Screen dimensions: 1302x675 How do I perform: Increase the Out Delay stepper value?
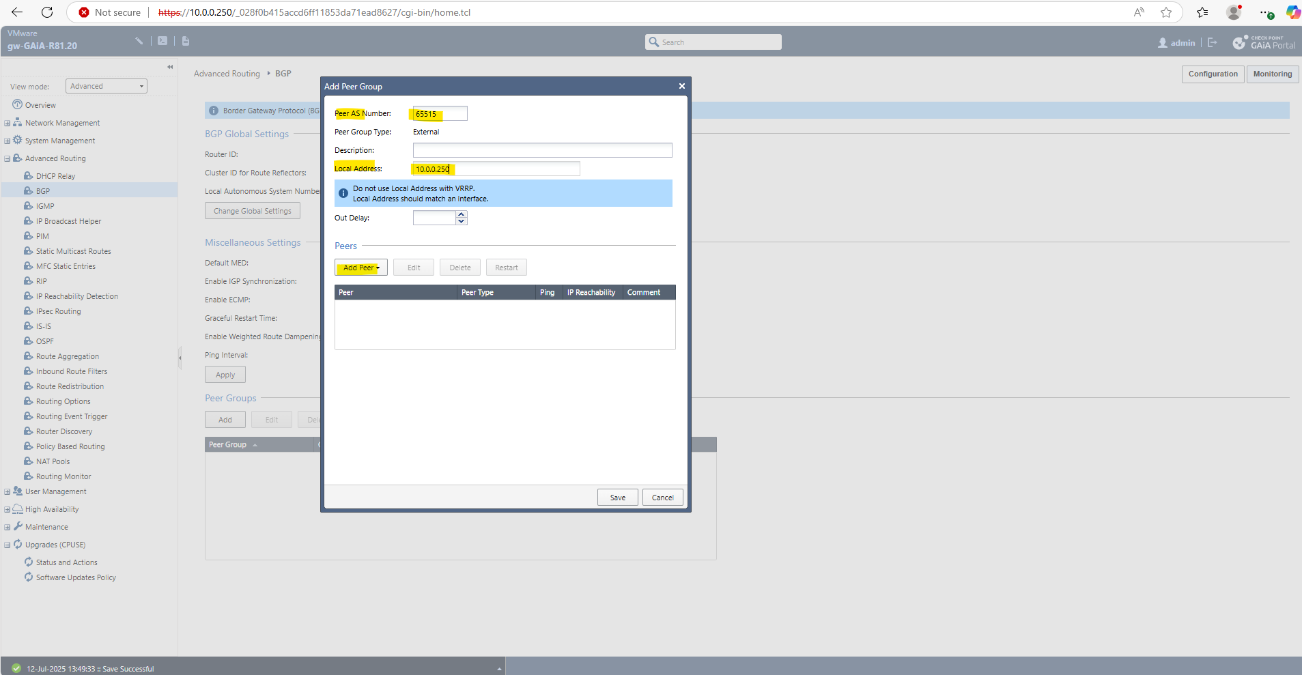coord(462,214)
